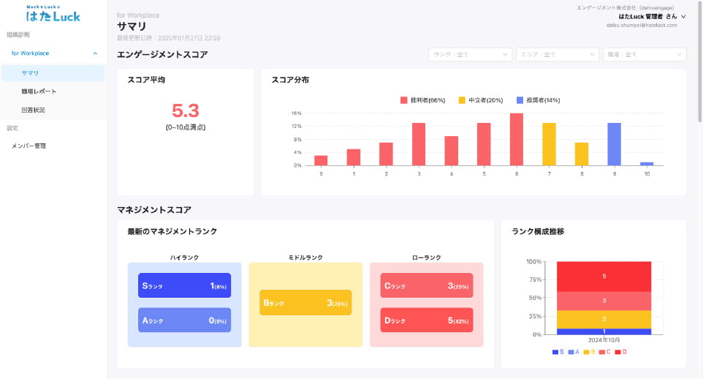Click the account email address text

click(x=642, y=25)
